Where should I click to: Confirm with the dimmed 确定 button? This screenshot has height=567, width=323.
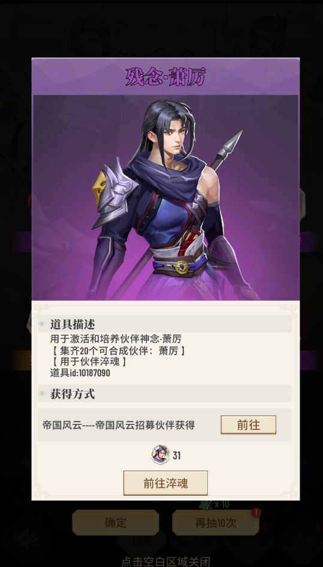click(x=116, y=523)
